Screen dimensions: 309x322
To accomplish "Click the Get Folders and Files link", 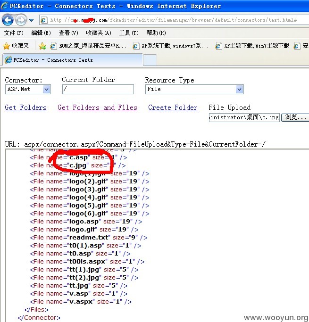I will coord(97,107).
